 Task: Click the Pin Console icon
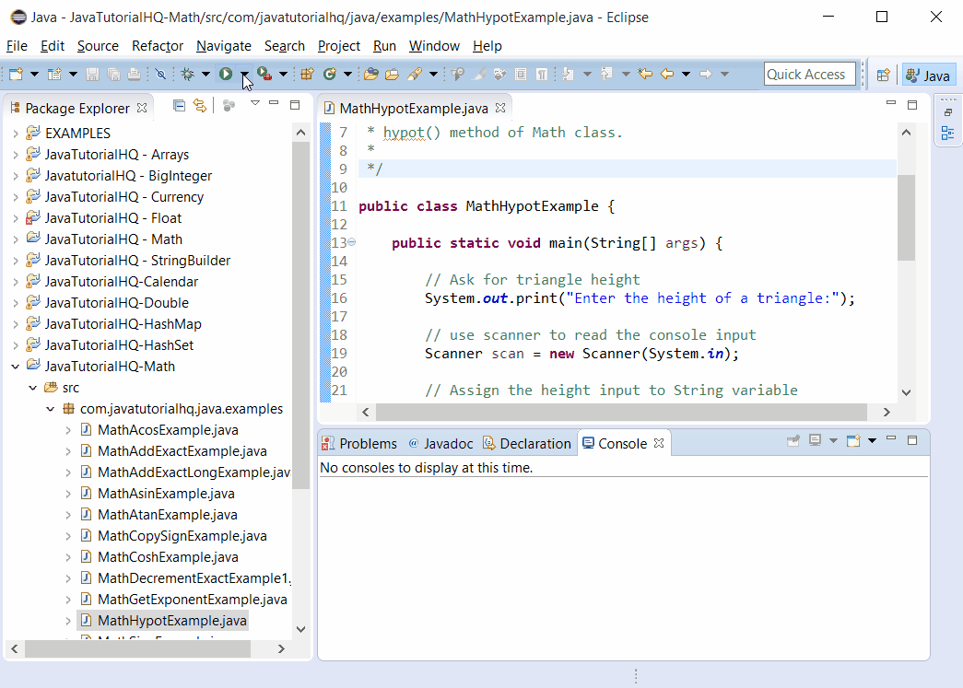[793, 440]
